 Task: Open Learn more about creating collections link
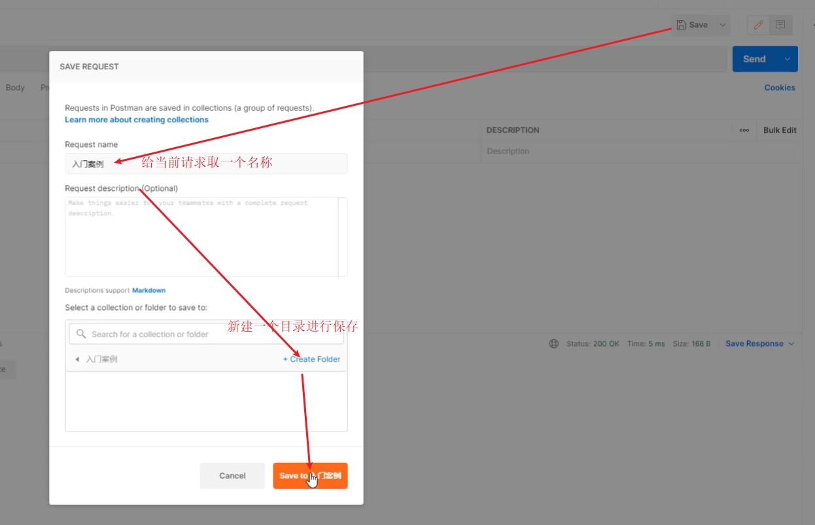pyautogui.click(x=136, y=120)
